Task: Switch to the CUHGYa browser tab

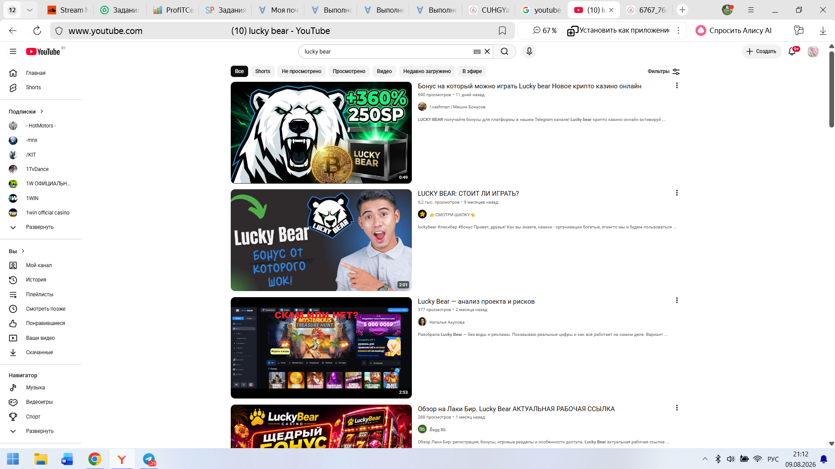Action: pyautogui.click(x=489, y=10)
